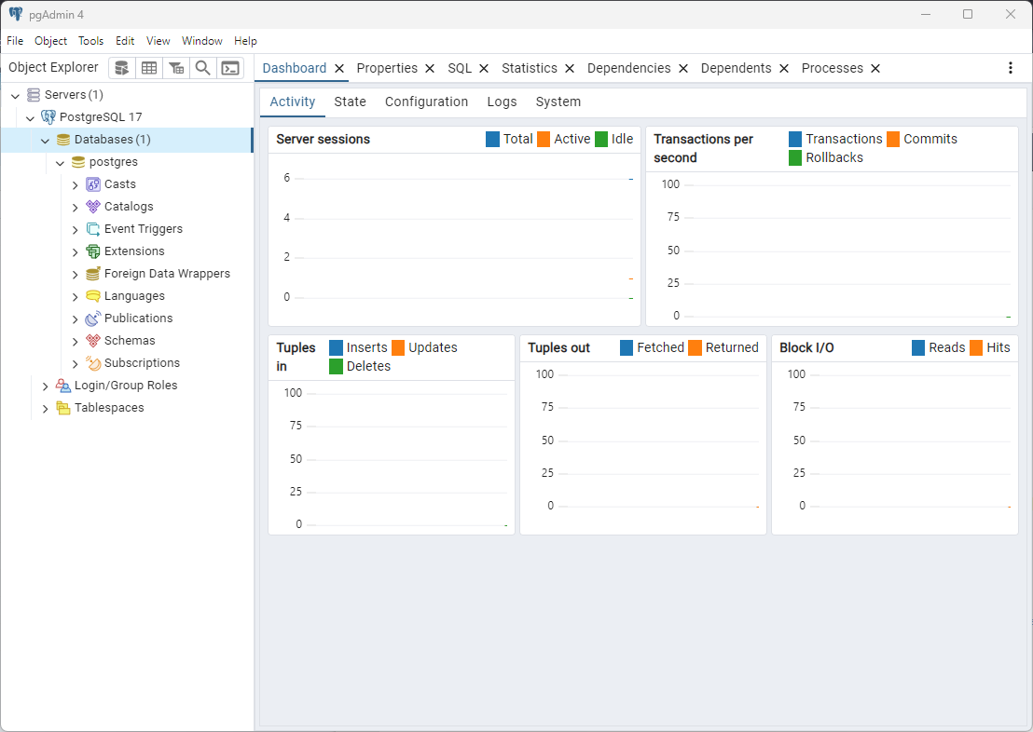The height and width of the screenshot is (732, 1033).
Task: Click the PostgreSQL 17 elephant icon
Action: (x=48, y=117)
